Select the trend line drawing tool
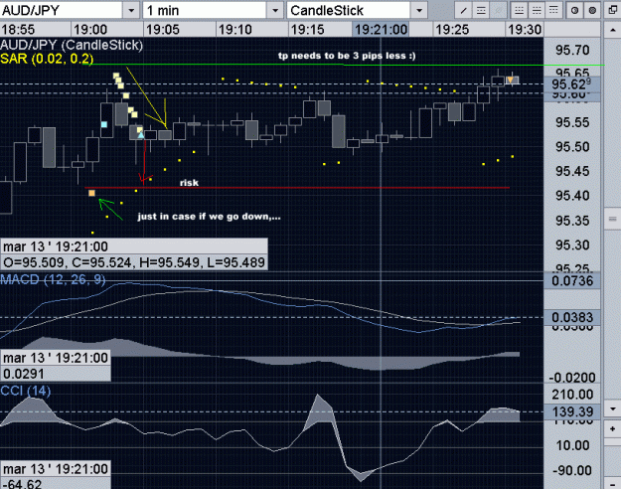This screenshot has height=489, width=621. tap(463, 11)
